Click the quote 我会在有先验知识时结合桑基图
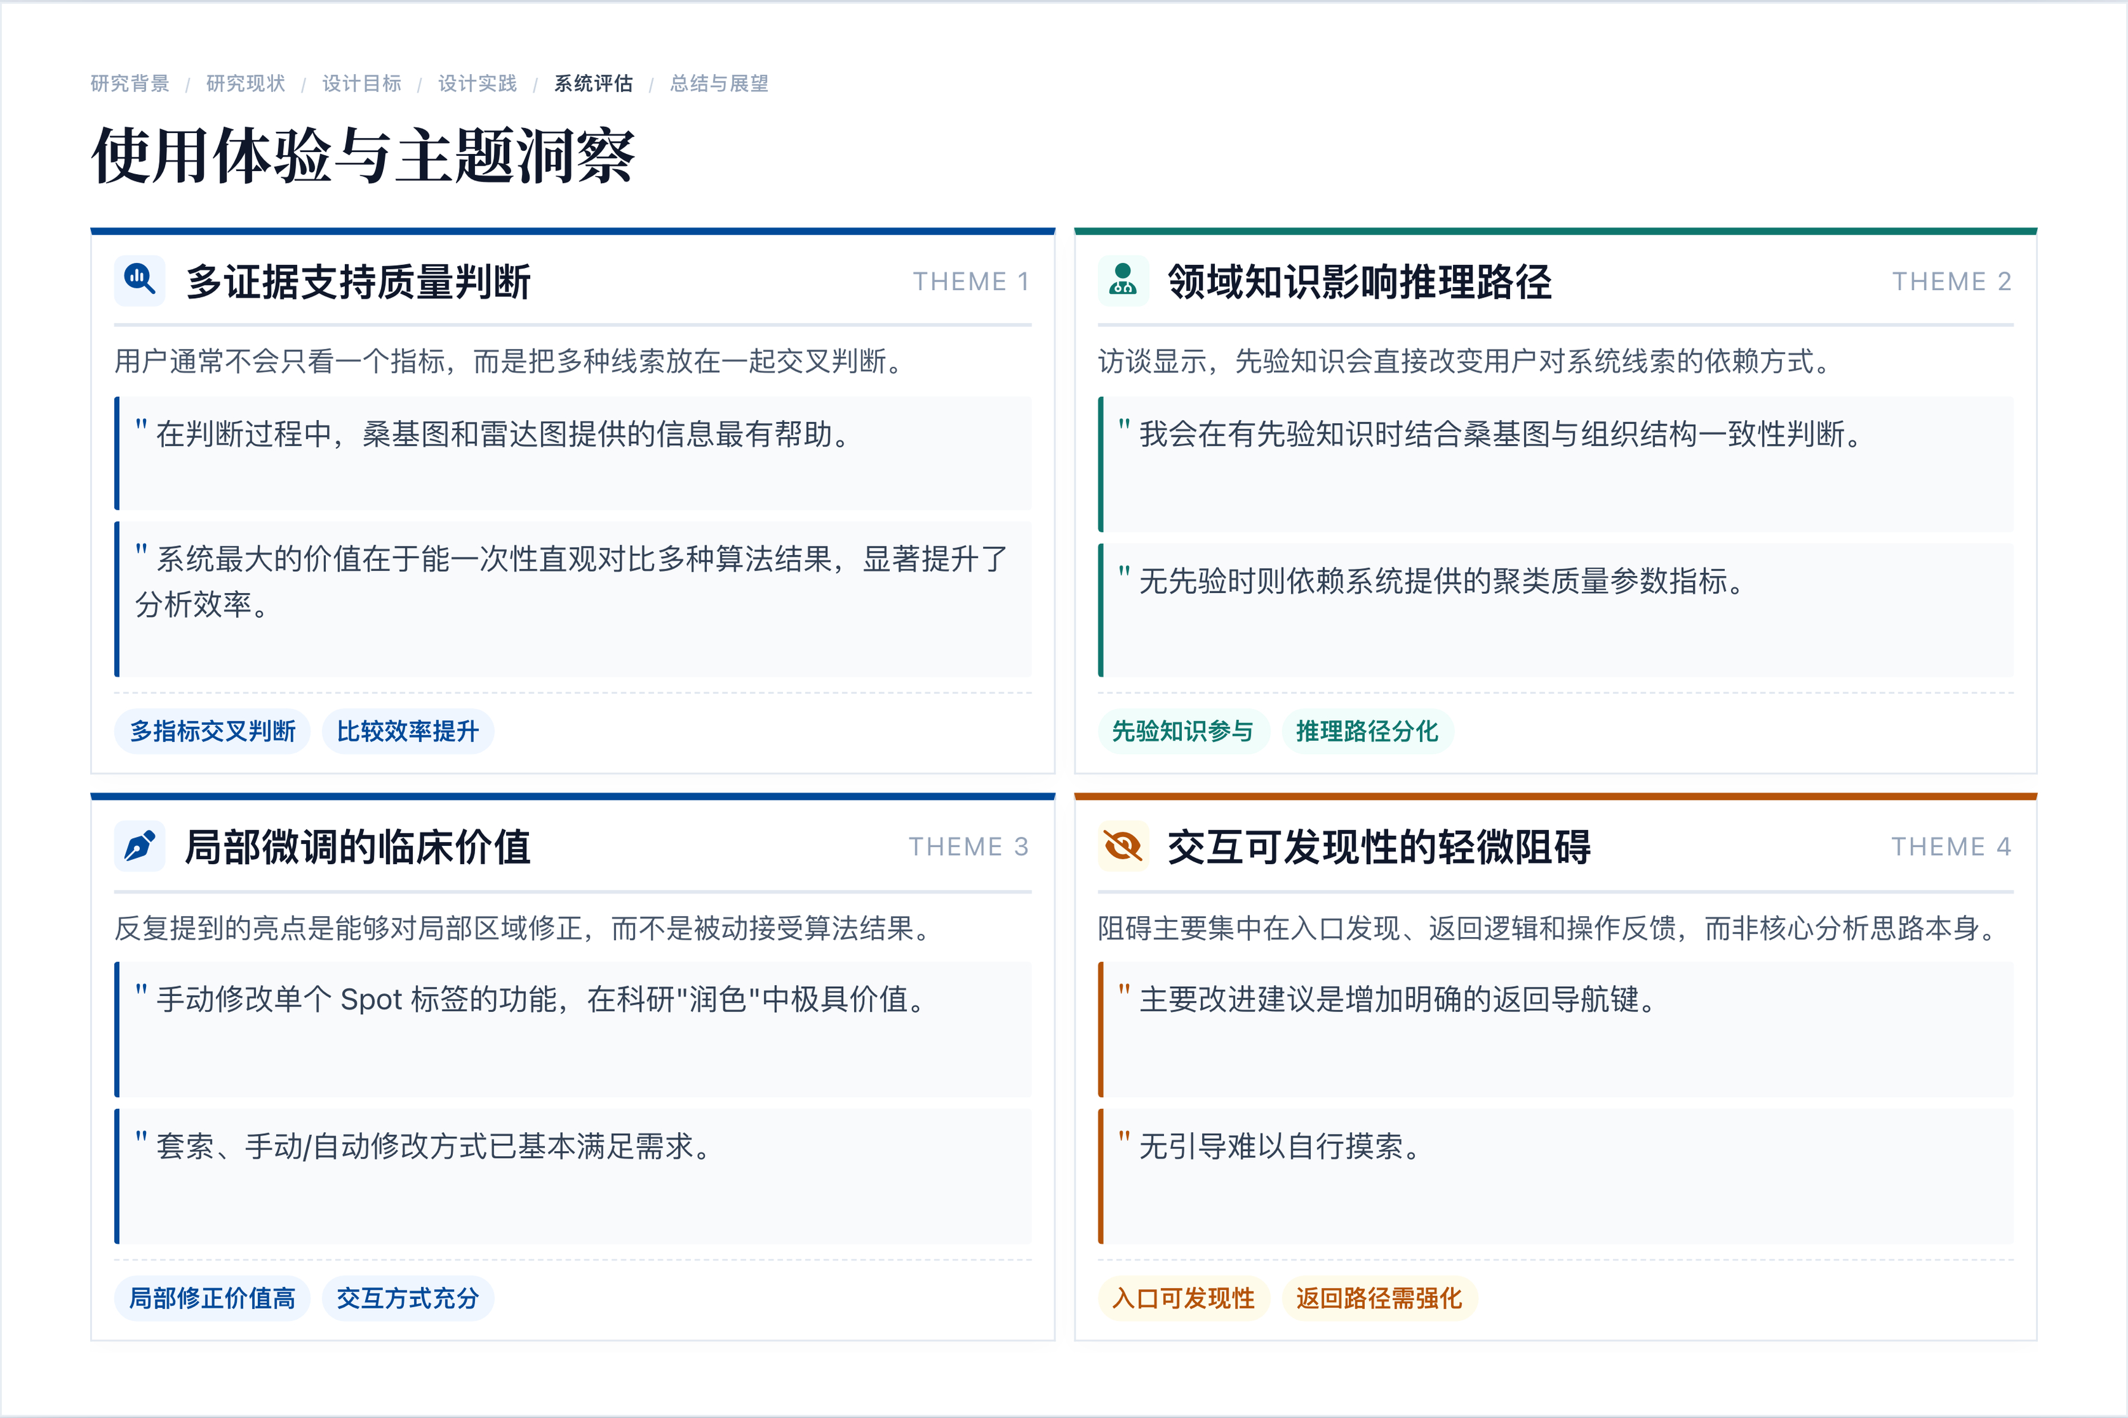2128x1418 pixels. (1556, 464)
